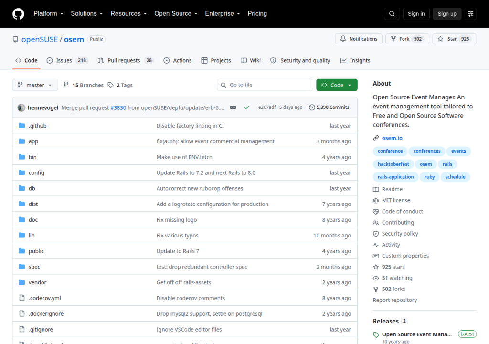Select the rails-application topic tag
Viewport: 489px width, 344px height.
tap(396, 177)
